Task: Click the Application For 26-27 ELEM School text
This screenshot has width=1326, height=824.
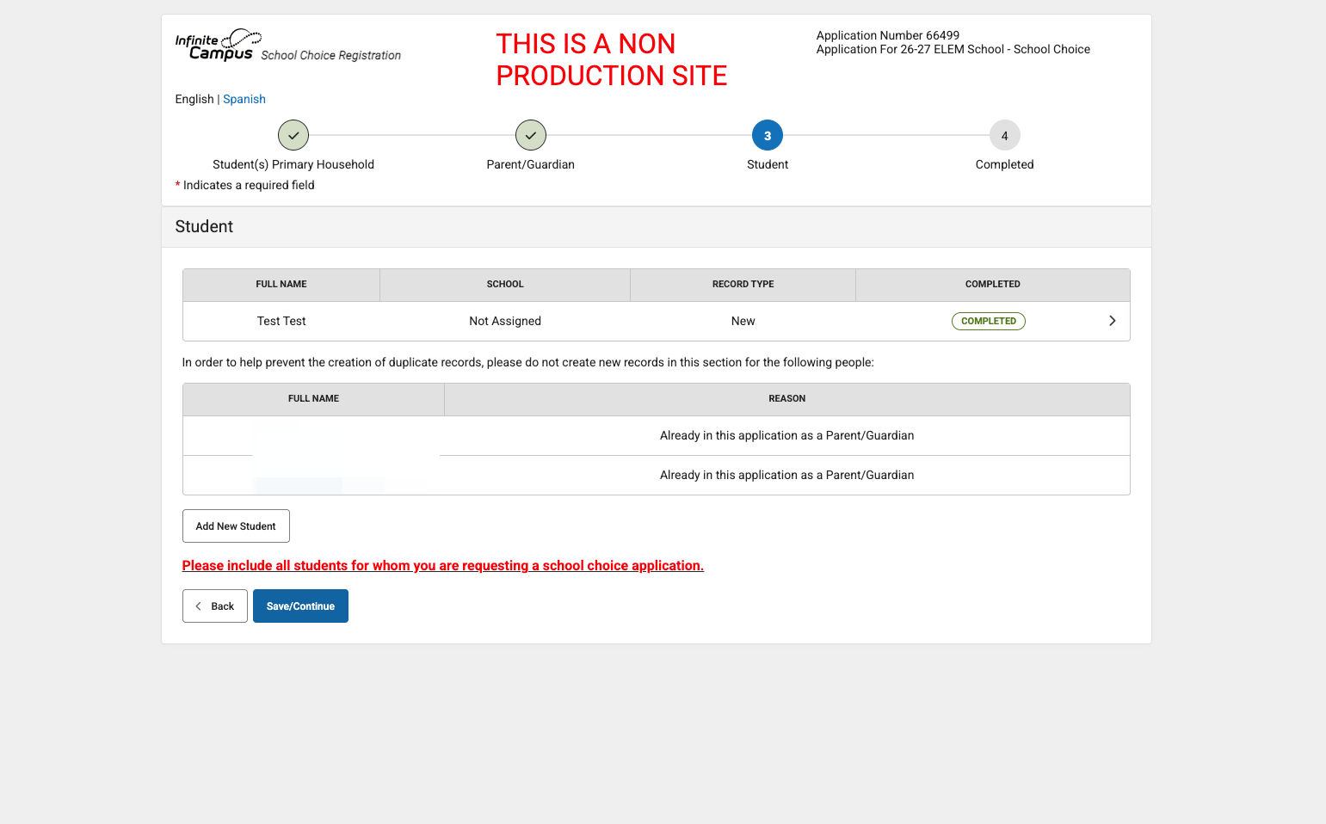Action: tap(953, 49)
